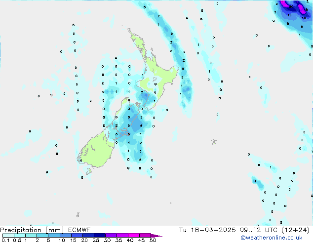Click the '09..12 UTC' time text
The height and width of the screenshot is (242, 313).
259,230
